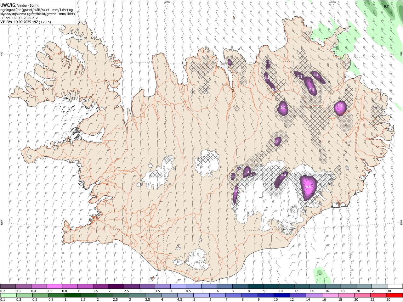Click the (+70 h) forecast offset text
This screenshot has width=403, height=302.
(45, 22)
